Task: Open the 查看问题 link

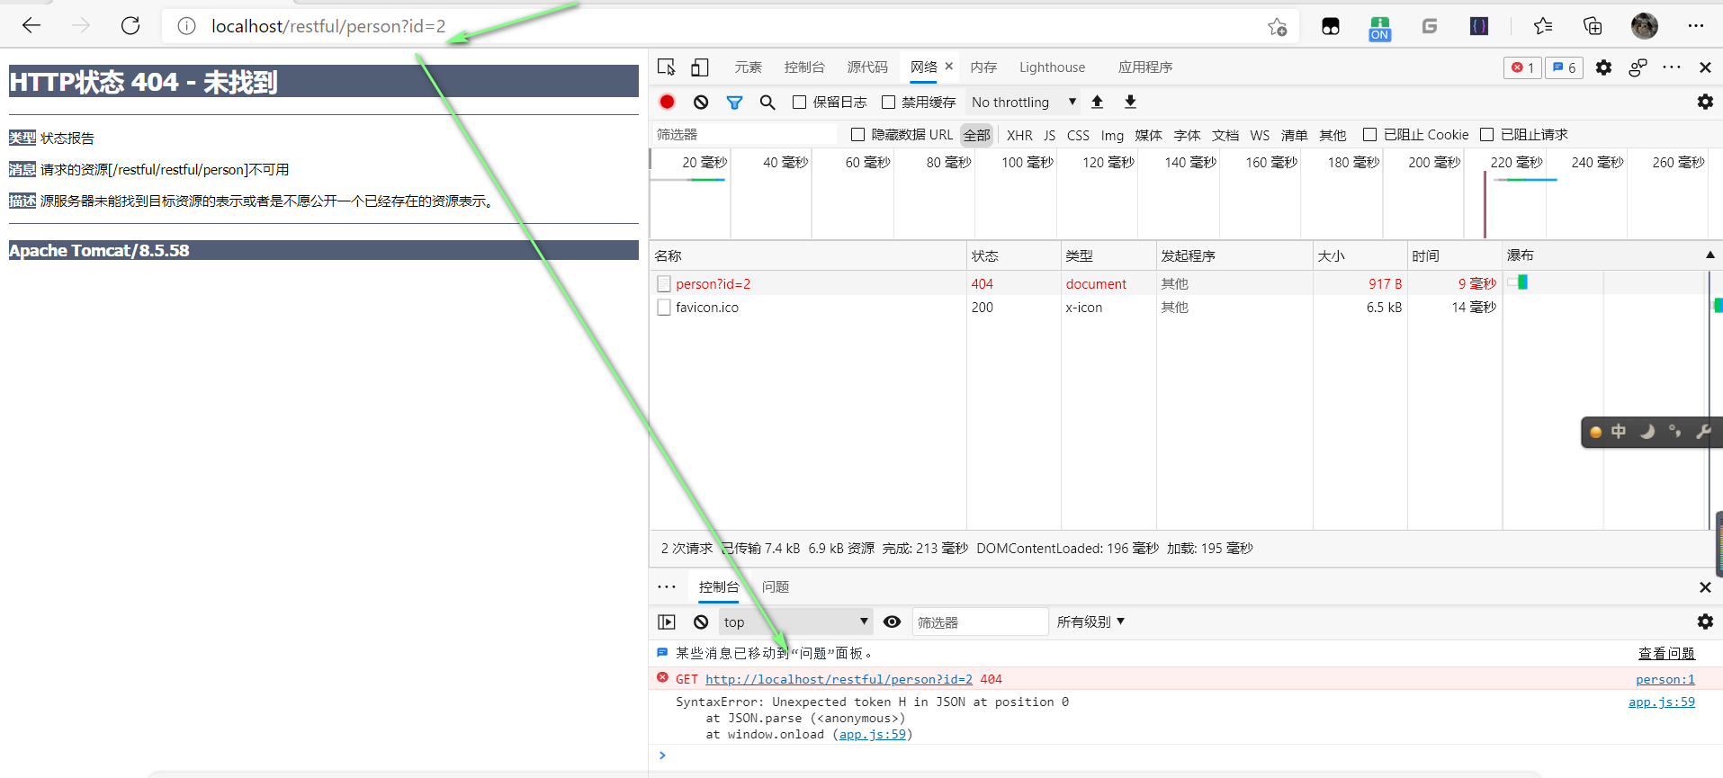Action: point(1666,654)
